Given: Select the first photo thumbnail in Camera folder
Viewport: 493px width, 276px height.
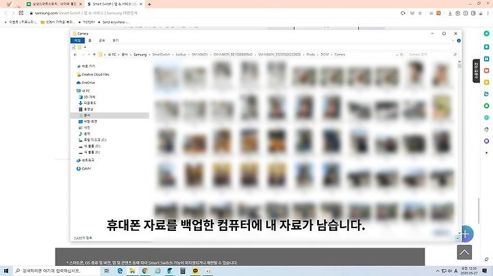Looking at the screenshot, I should pos(166,76).
